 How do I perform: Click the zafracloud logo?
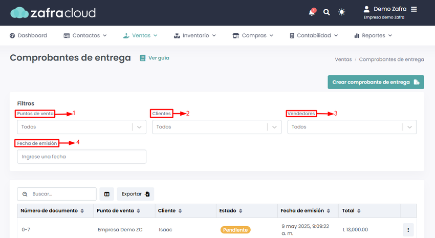coord(53,13)
